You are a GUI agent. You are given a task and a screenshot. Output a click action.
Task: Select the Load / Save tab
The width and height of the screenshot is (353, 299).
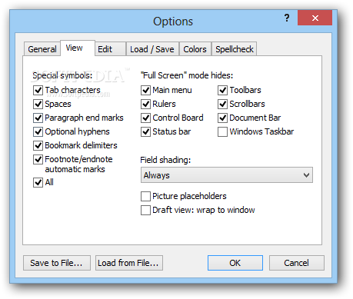tap(152, 49)
